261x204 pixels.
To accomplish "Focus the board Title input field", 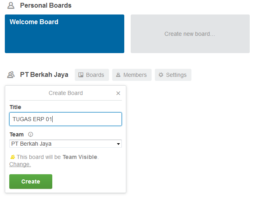I will tap(65, 119).
